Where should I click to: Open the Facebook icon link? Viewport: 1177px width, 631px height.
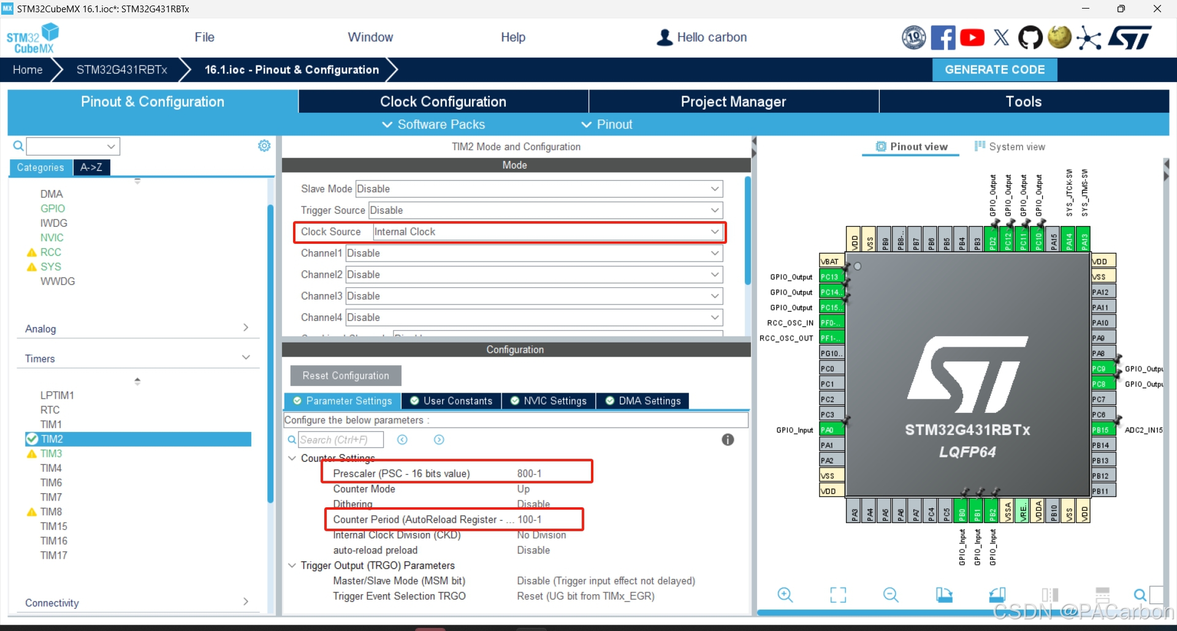click(x=943, y=38)
